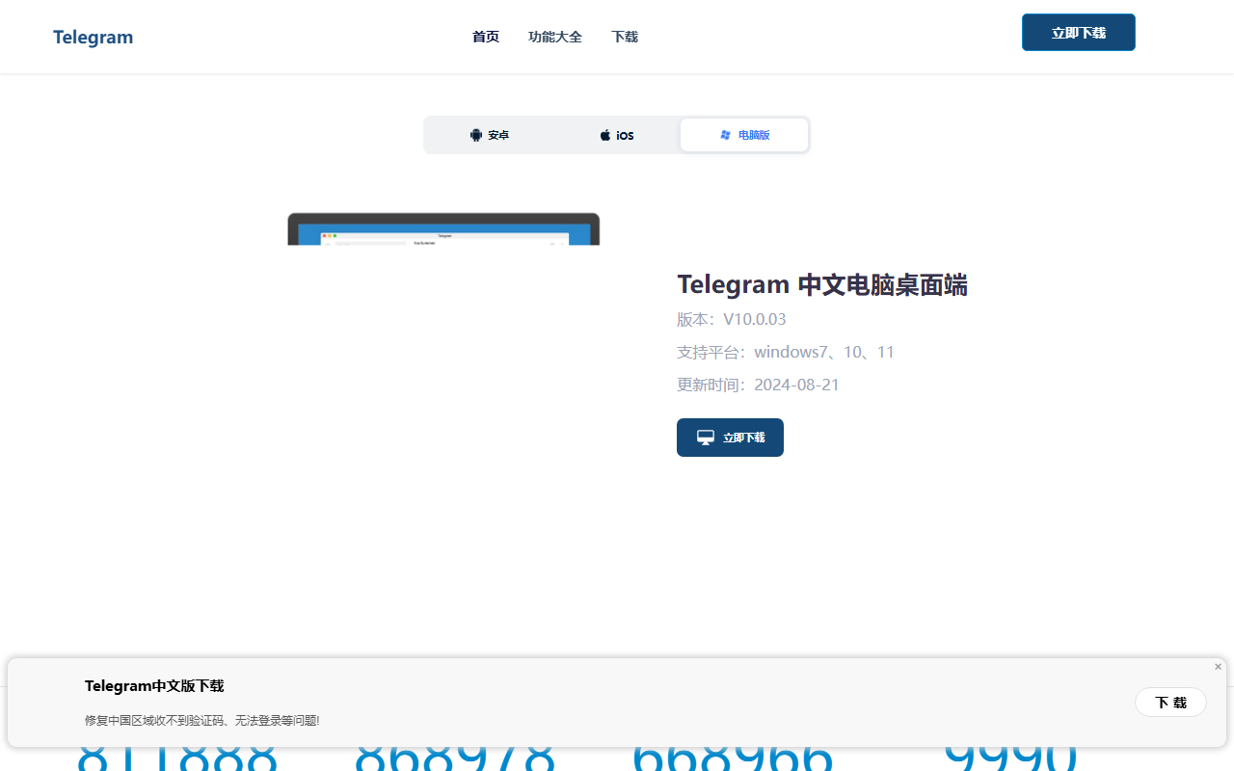Open the 首页 nav item
Image resolution: width=1234 pixels, height=771 pixels.
pyautogui.click(x=486, y=37)
